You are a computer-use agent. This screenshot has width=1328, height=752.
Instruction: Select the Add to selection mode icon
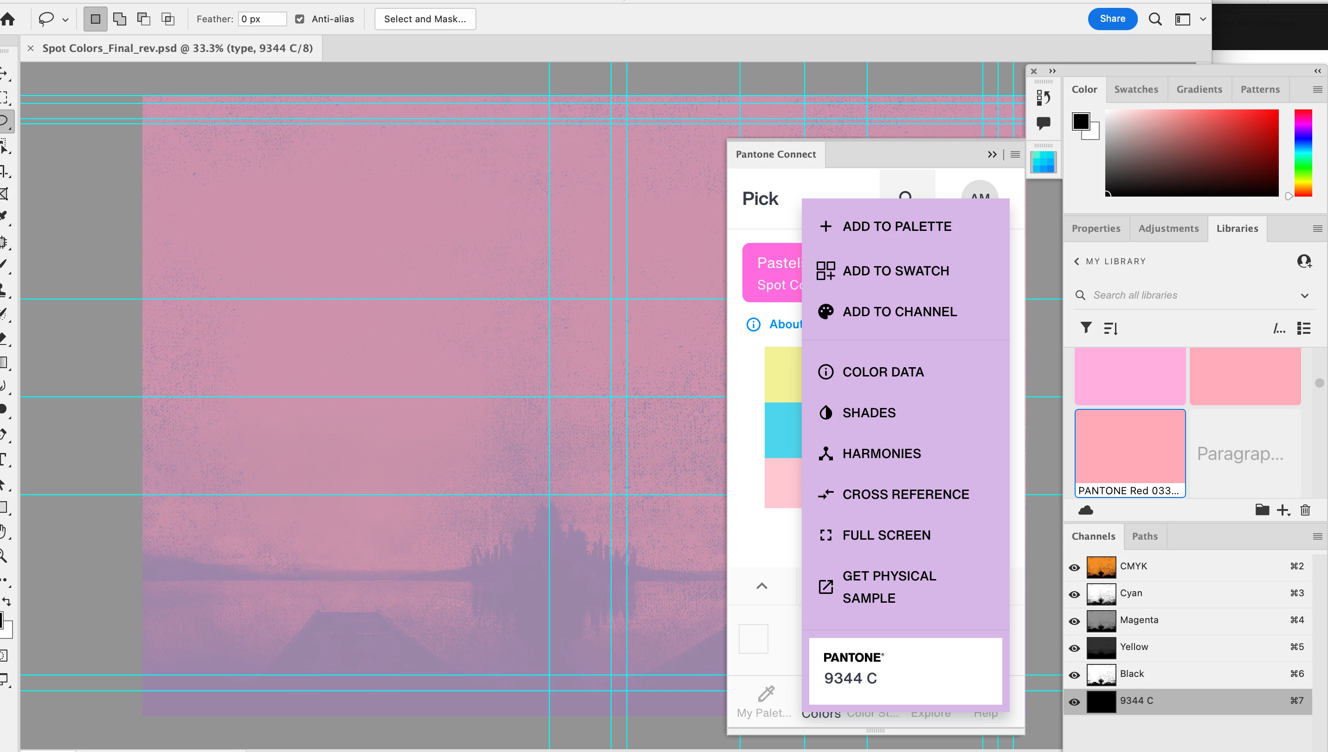[119, 19]
